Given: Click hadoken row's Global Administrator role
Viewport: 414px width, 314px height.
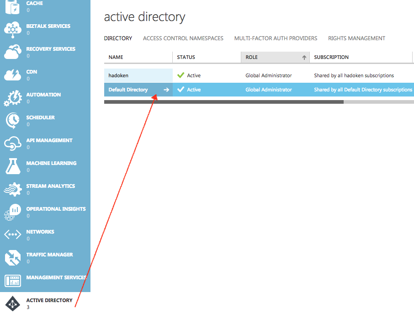Looking at the screenshot, I should click(269, 75).
